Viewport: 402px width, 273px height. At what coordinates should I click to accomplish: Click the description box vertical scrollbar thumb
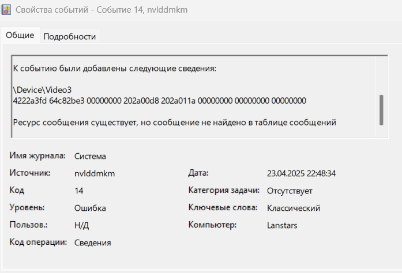tap(381, 110)
